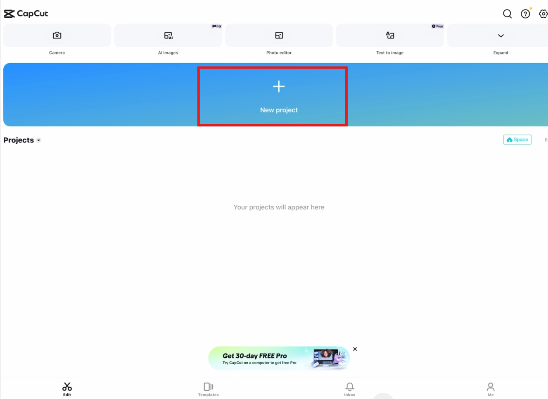Open the Projects filter dropdown
The width and height of the screenshot is (548, 399).
(38, 140)
